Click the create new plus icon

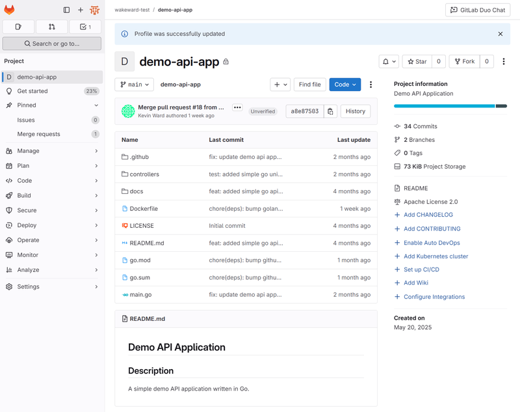point(81,10)
